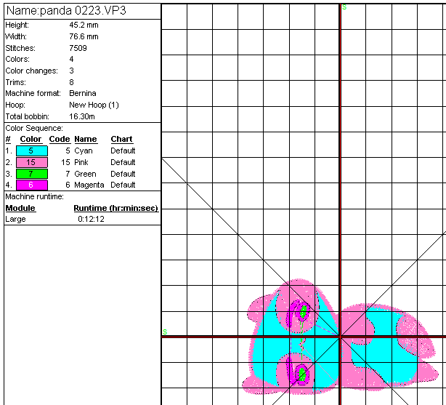Click the Cyan name in the color sequence

84,151
